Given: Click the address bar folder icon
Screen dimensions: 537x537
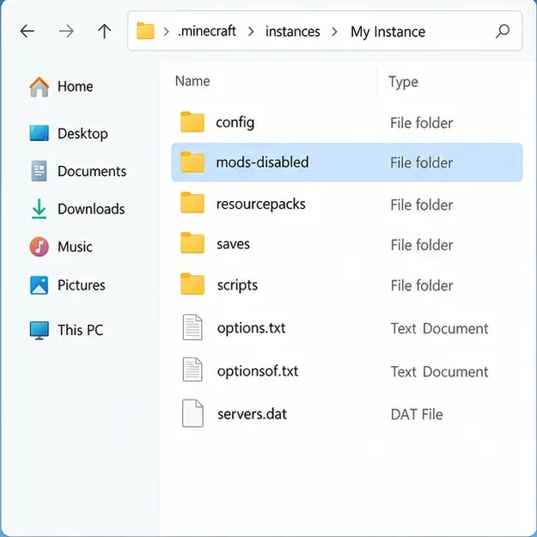Looking at the screenshot, I should coord(145,31).
